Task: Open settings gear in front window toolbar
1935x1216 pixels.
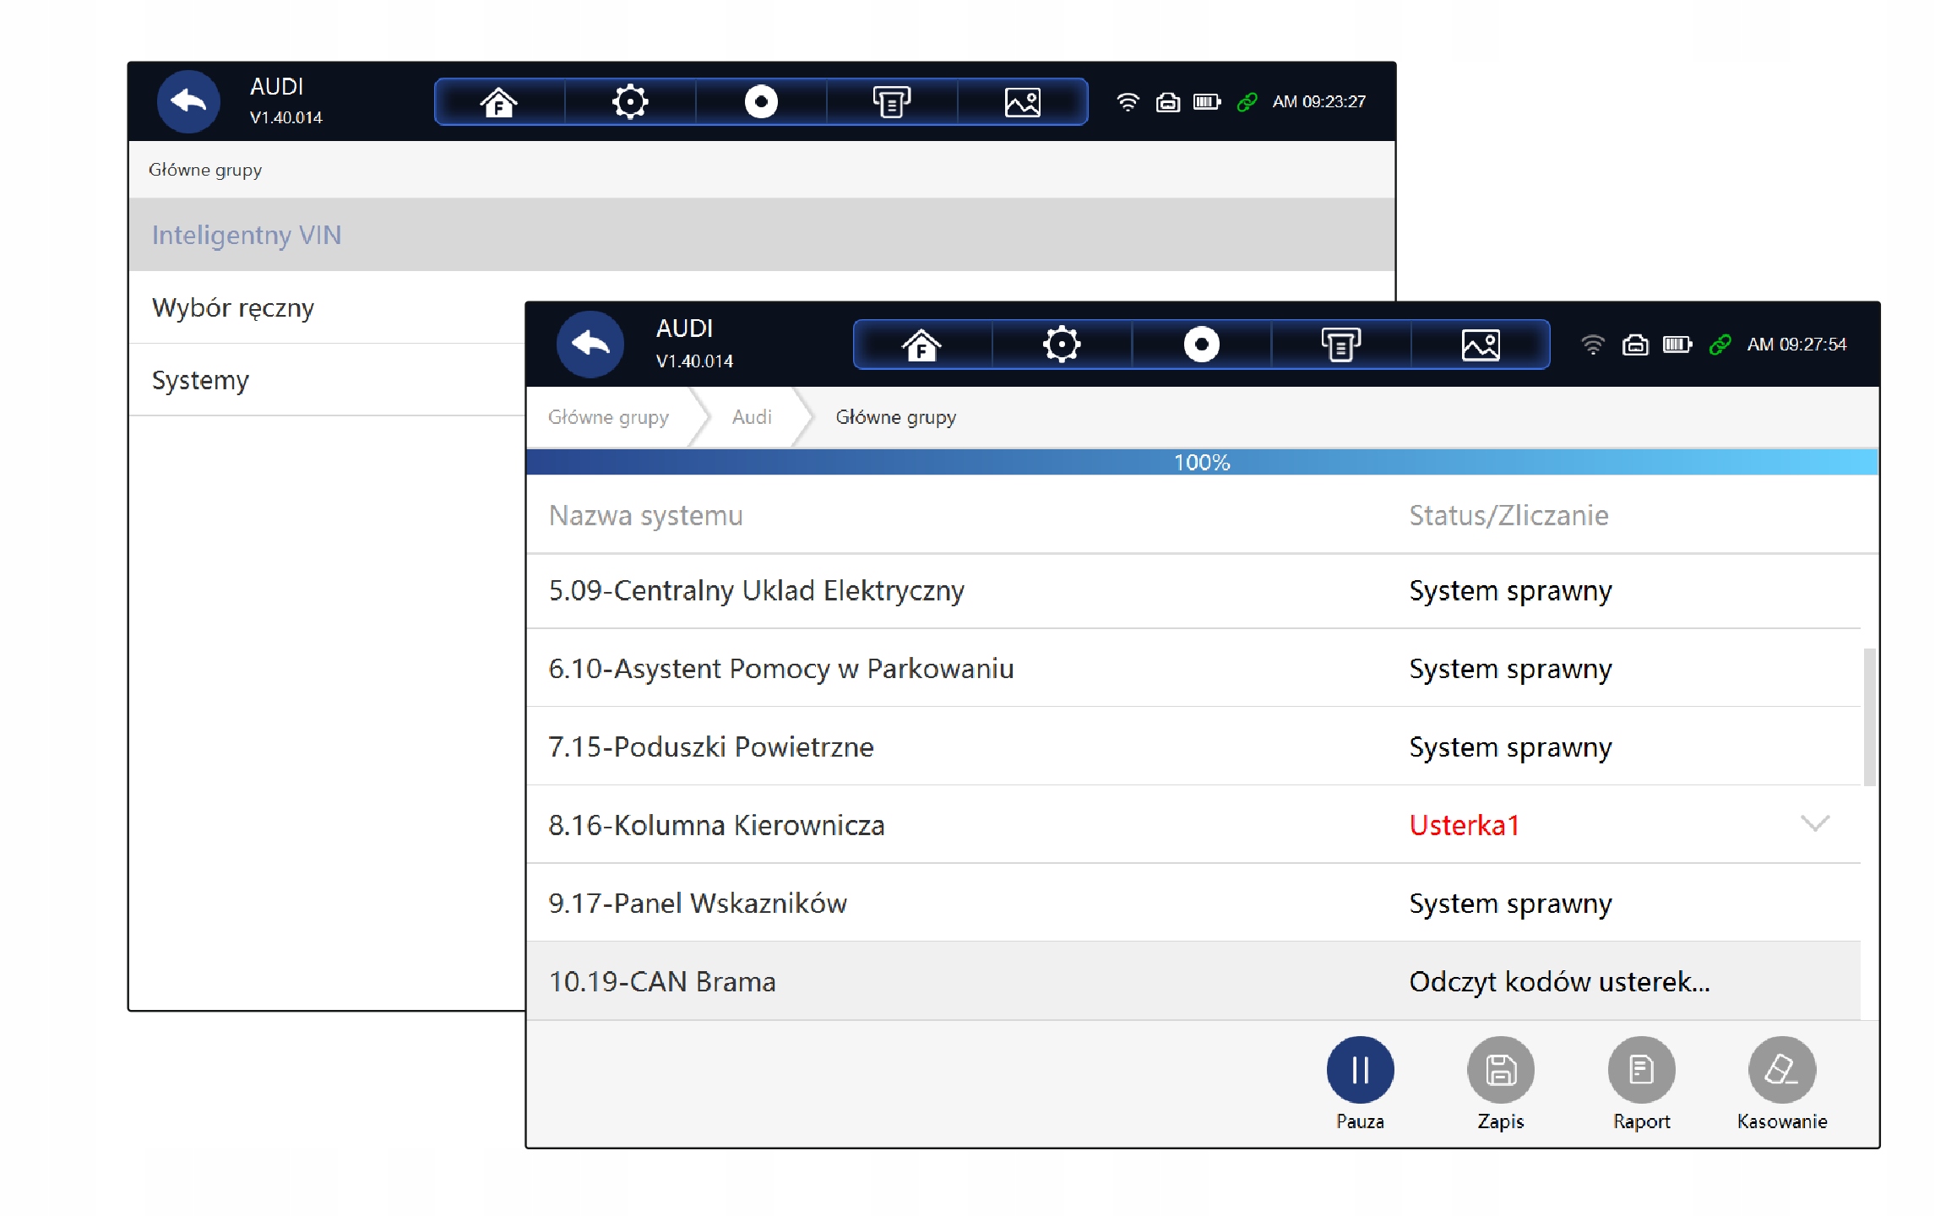Action: point(1061,345)
